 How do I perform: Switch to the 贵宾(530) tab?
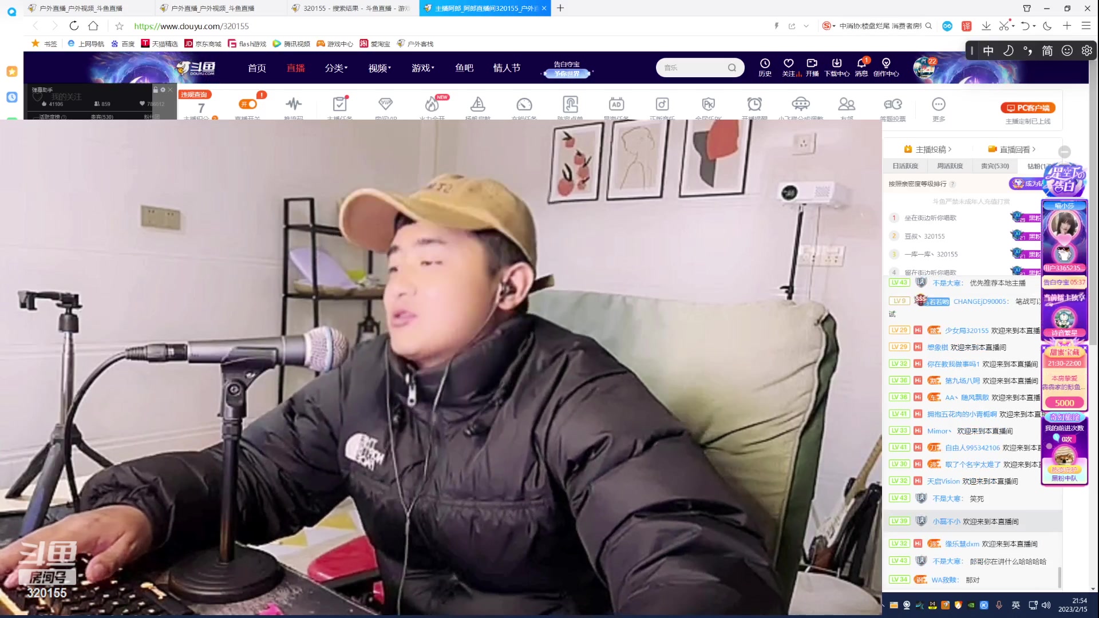click(995, 166)
